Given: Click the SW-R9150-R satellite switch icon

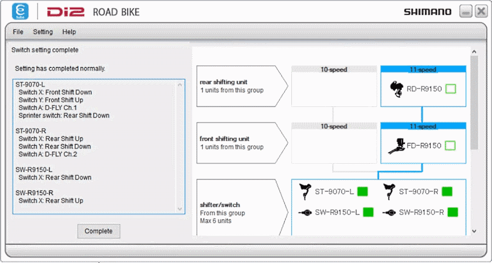Looking at the screenshot, I should tap(389, 212).
